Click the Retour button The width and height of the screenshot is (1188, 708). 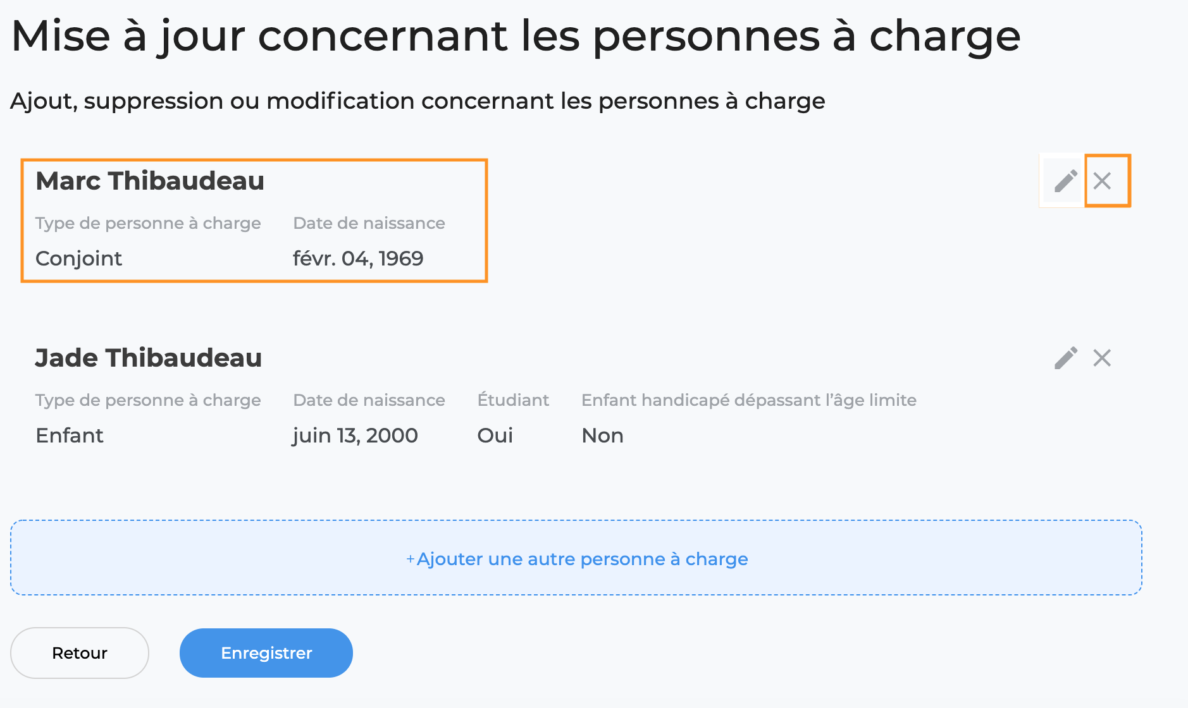point(80,653)
